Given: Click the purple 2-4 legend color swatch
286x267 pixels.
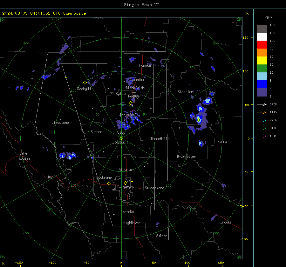Looking at the screenshot, I should tap(262, 92).
